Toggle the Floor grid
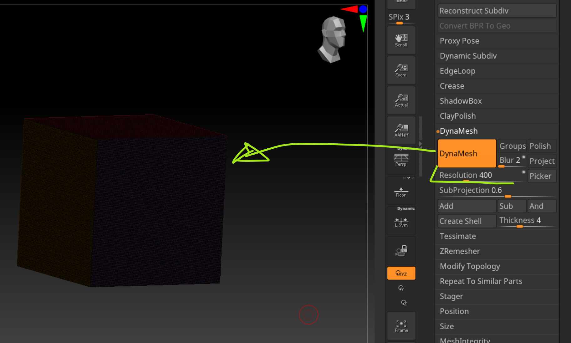The width and height of the screenshot is (571, 343). (x=401, y=191)
